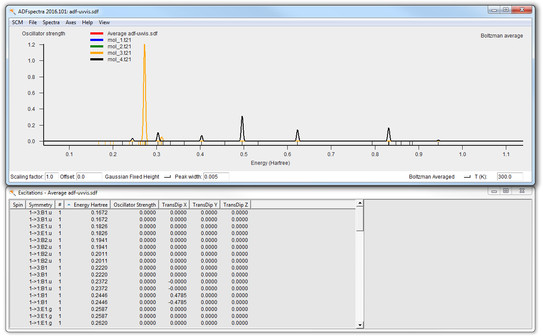543x336 pixels.
Task: Select the first 1->1:B1.u row at 0.2372
Action: pyautogui.click(x=130, y=282)
